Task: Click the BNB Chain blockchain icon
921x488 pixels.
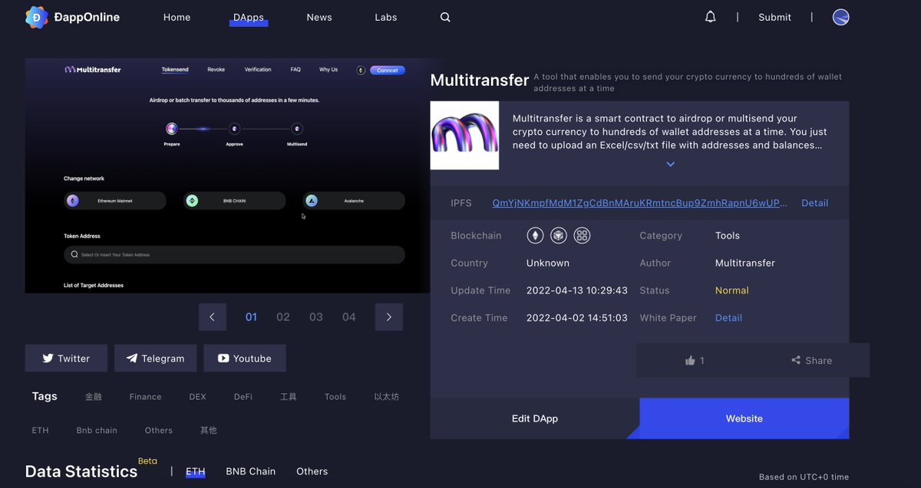Action: coord(559,235)
